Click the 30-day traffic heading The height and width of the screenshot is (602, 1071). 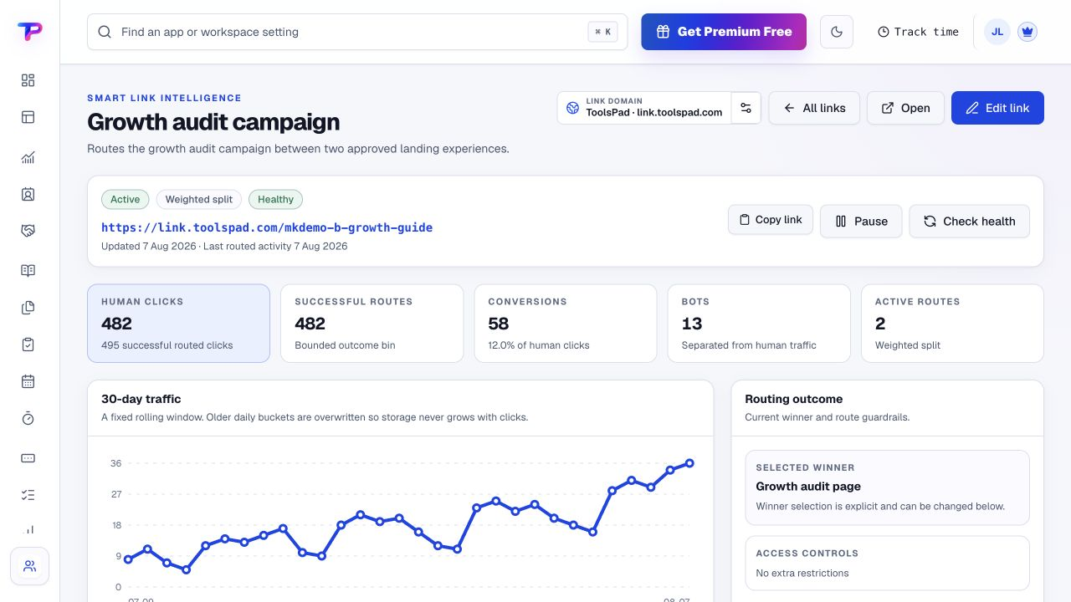141,399
